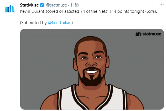
Task: Click the statmuse bar-chart logo in image watermark
Action: tap(138, 34)
